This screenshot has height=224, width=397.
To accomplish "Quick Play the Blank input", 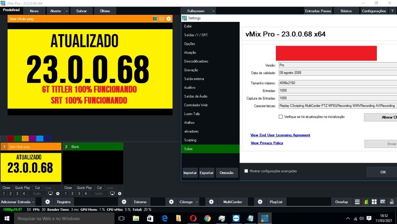I will pos(84,188).
